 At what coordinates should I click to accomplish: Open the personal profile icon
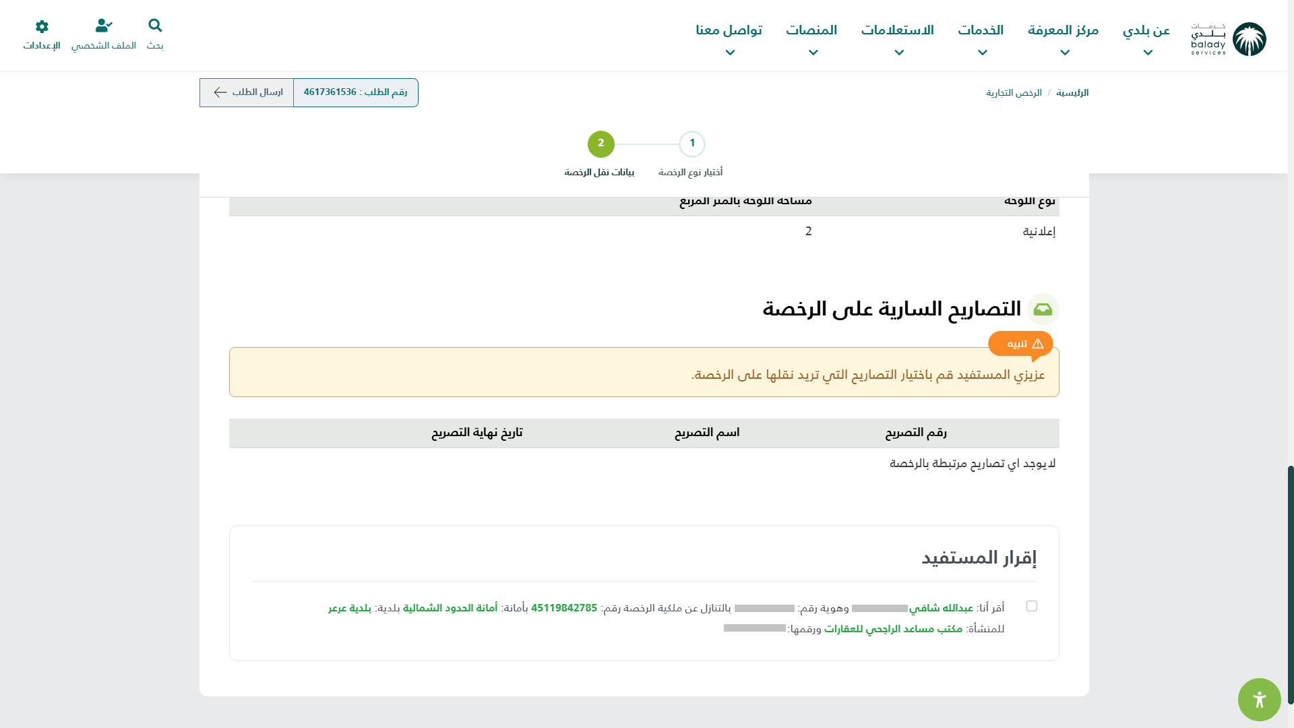103,26
